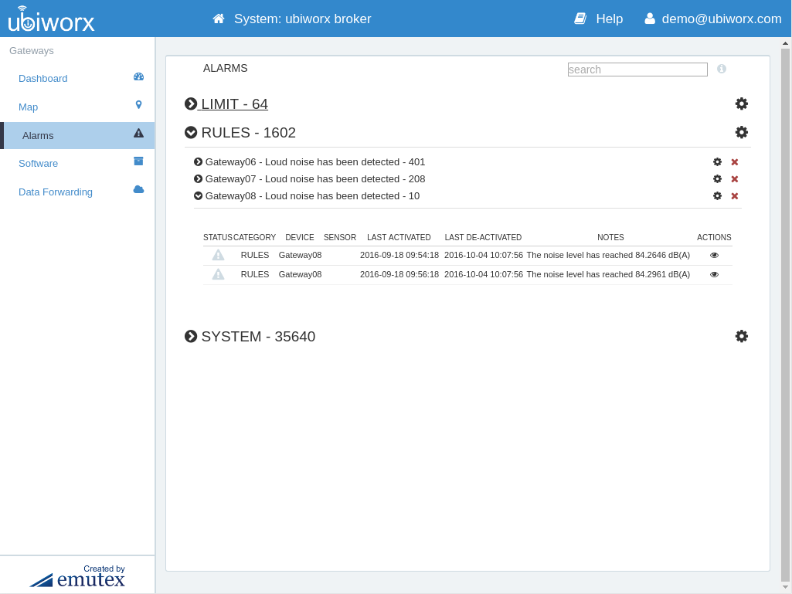Open Software in the sidebar

point(39,164)
